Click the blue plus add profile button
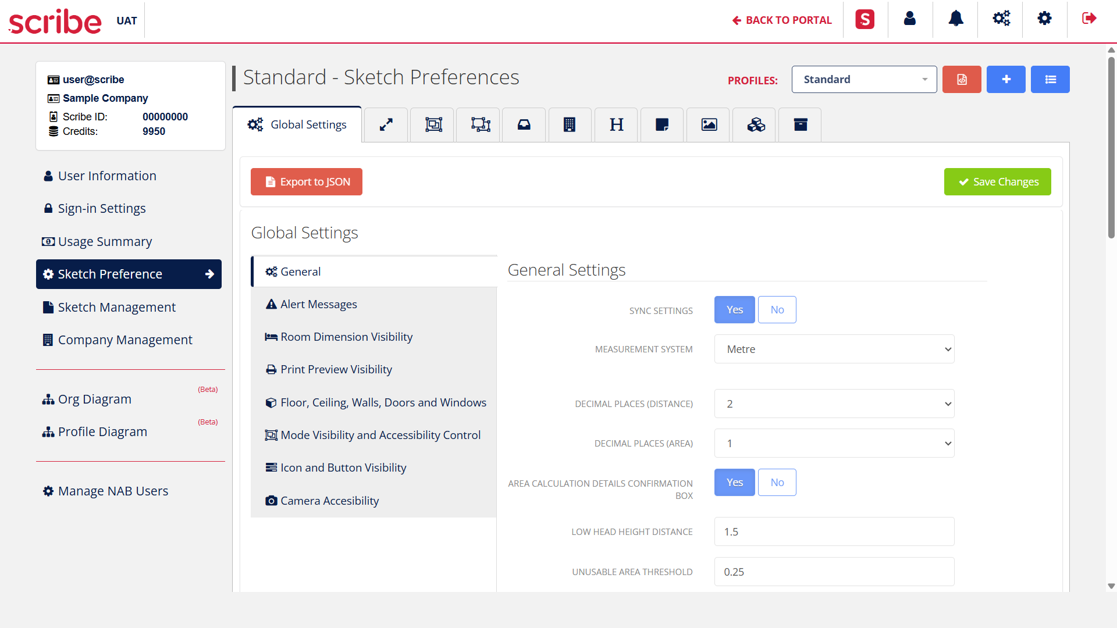Screen dimensions: 1117x628 coord(1005,80)
